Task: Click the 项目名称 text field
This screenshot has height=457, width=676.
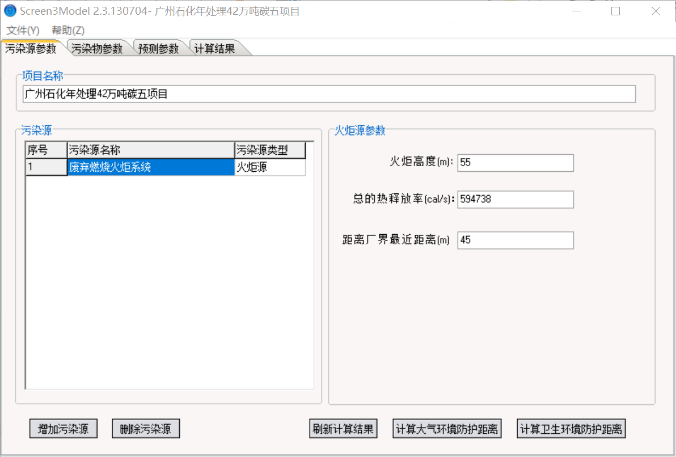Action: (x=329, y=94)
